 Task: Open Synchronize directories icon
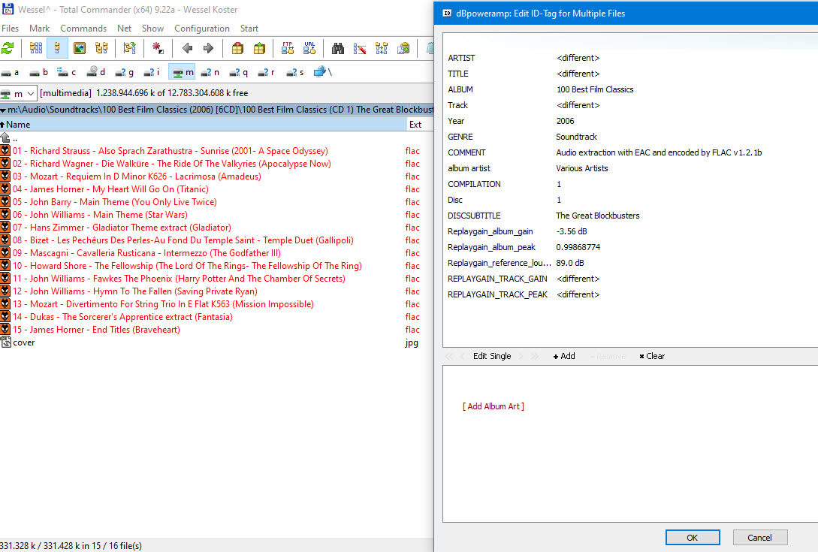(x=382, y=49)
